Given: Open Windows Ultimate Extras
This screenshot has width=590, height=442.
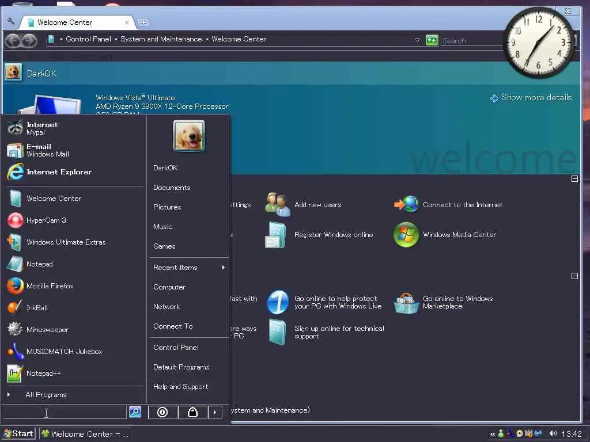Looking at the screenshot, I should coord(56,242).
